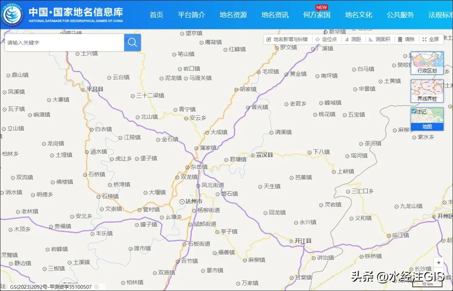Open the 平台简介 menu item

(191, 15)
